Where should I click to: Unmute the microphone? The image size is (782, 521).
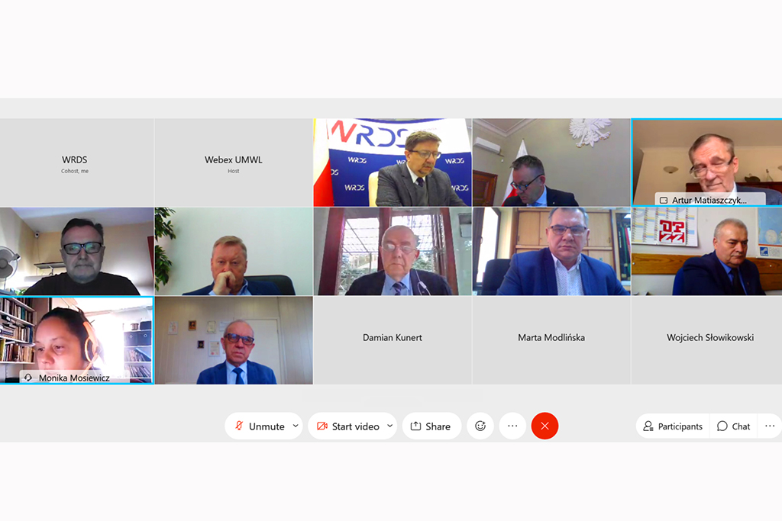pos(260,426)
